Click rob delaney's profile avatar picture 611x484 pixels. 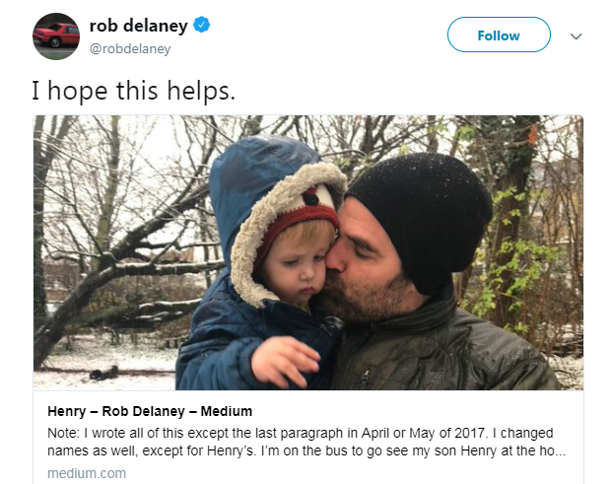[x=55, y=35]
